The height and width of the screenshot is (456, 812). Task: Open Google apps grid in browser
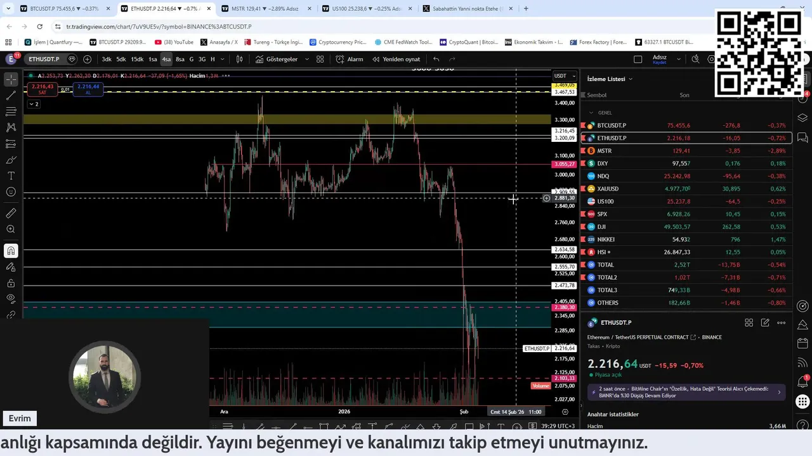click(8, 42)
